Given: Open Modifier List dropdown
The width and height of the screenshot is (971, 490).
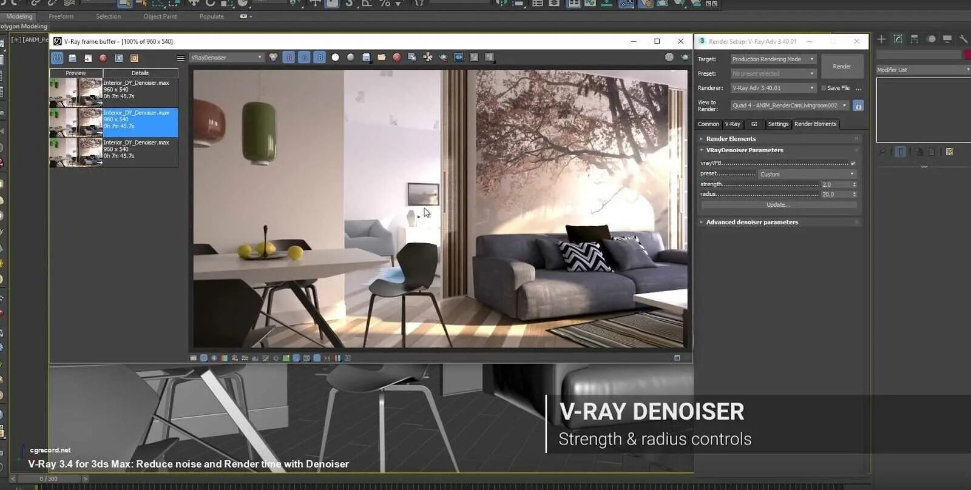Looking at the screenshot, I should tap(923, 70).
